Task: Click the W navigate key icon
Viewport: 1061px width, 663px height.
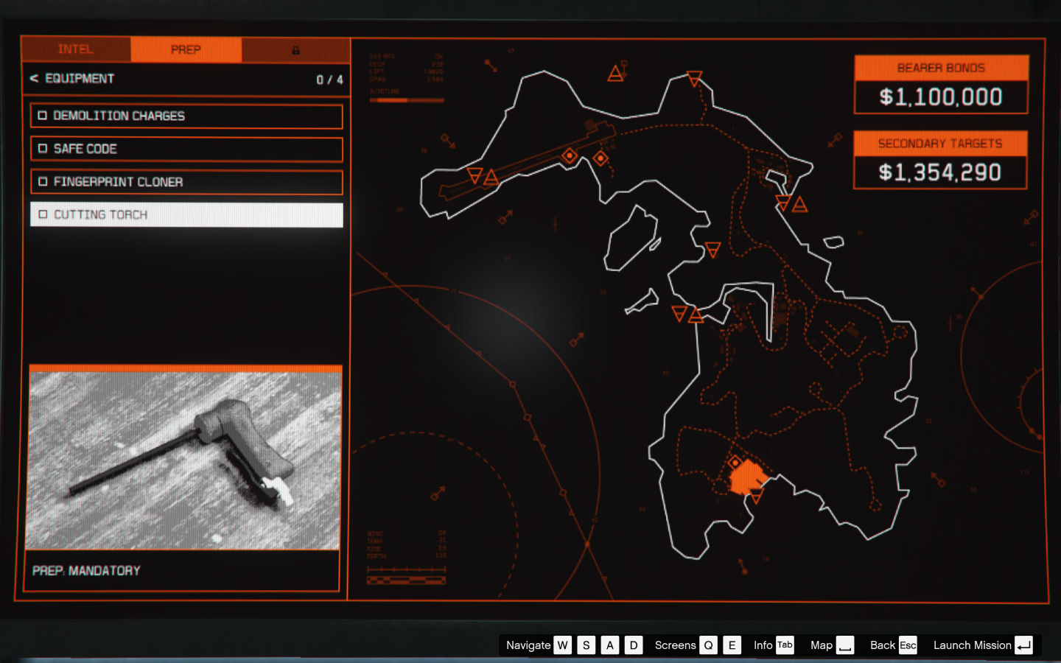Action: coord(562,645)
